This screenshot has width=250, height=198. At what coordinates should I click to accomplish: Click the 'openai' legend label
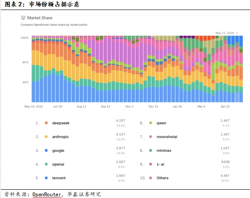click(58, 164)
